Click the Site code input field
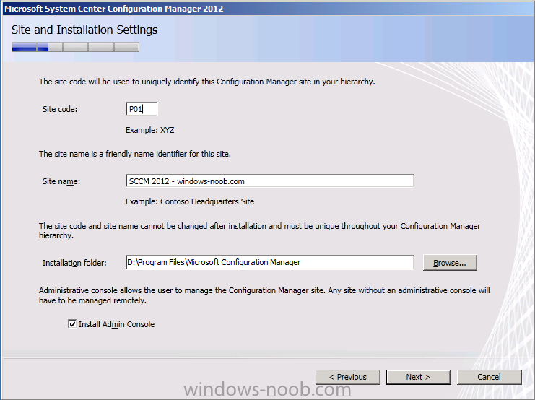 142,109
